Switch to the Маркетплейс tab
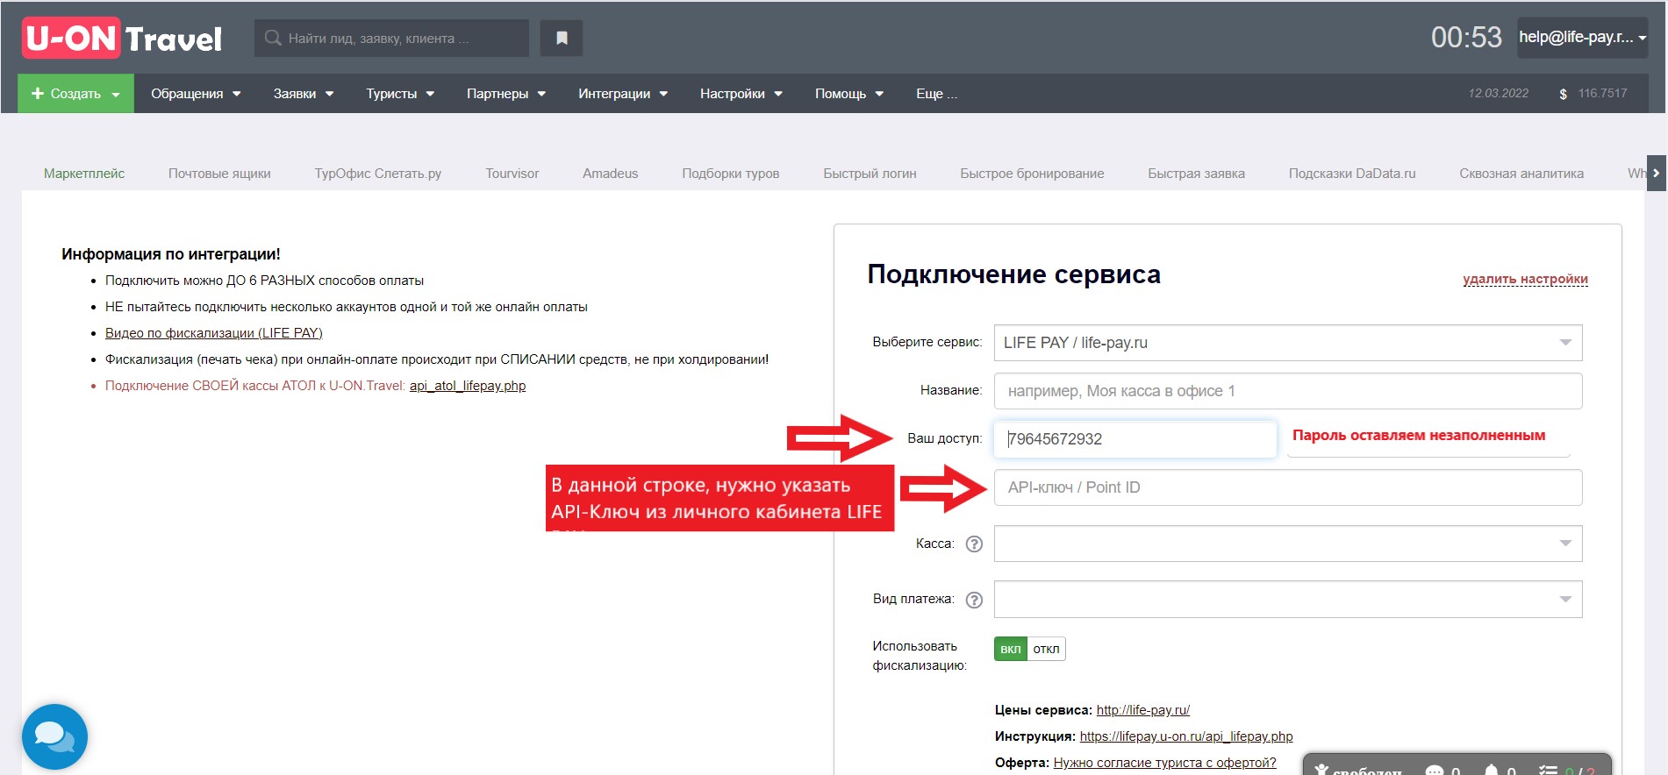Screen dimensions: 1668x775 point(84,174)
